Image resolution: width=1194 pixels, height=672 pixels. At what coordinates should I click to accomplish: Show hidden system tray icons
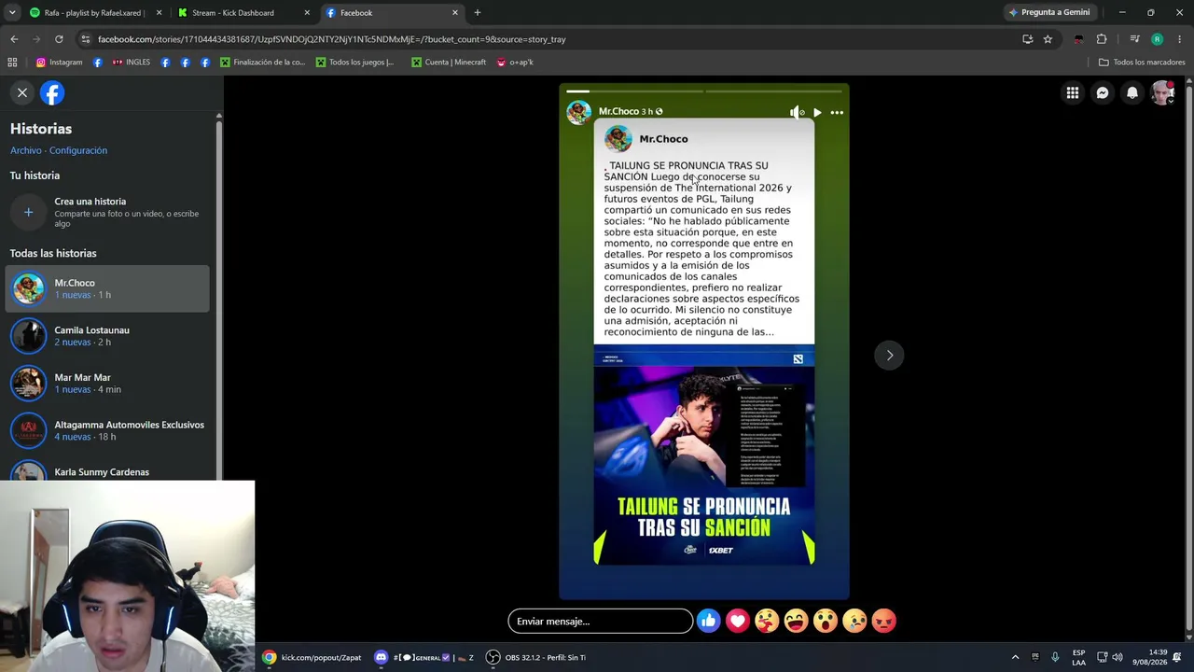[1015, 657]
